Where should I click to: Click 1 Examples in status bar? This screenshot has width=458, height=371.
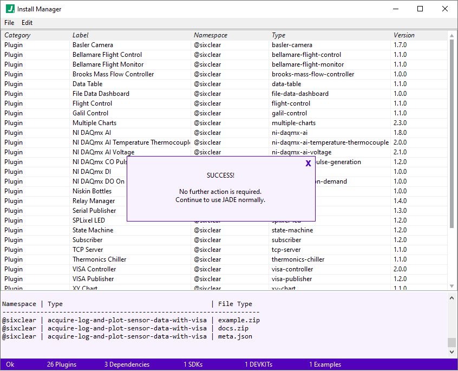pyautogui.click(x=325, y=365)
